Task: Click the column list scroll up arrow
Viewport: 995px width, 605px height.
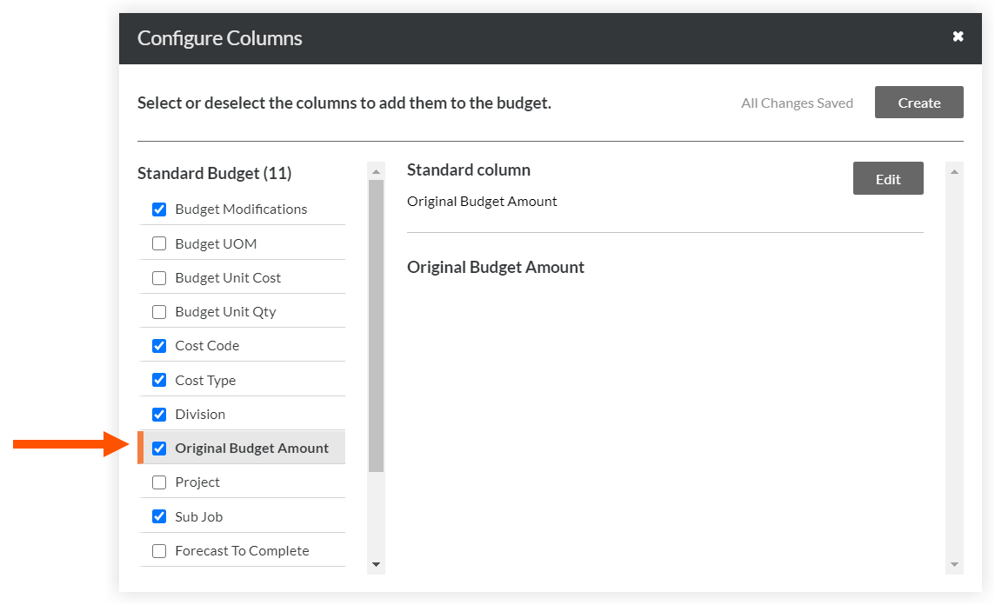Action: (376, 171)
